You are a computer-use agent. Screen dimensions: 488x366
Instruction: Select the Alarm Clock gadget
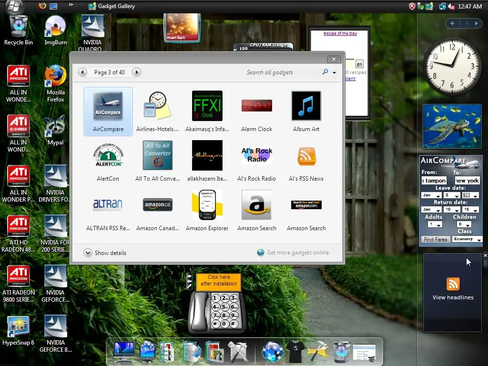[257, 112]
